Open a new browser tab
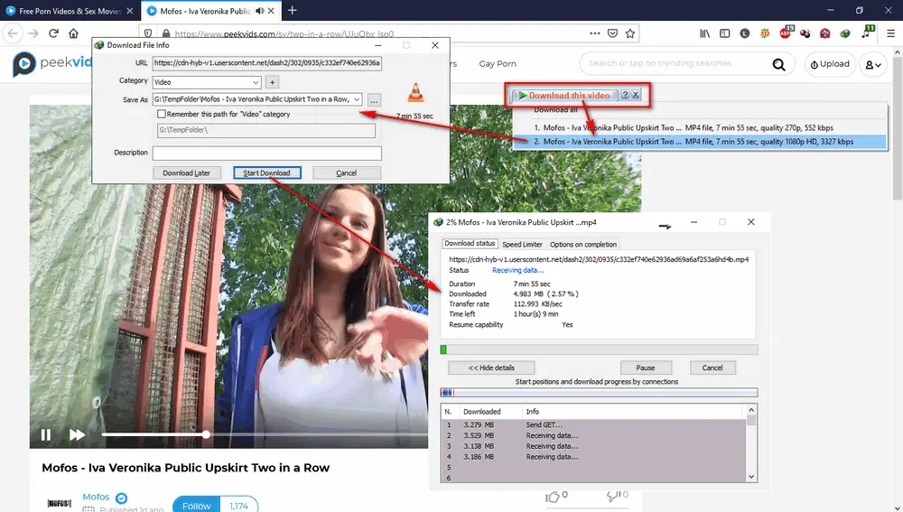The height and width of the screenshot is (512, 903). click(x=292, y=10)
